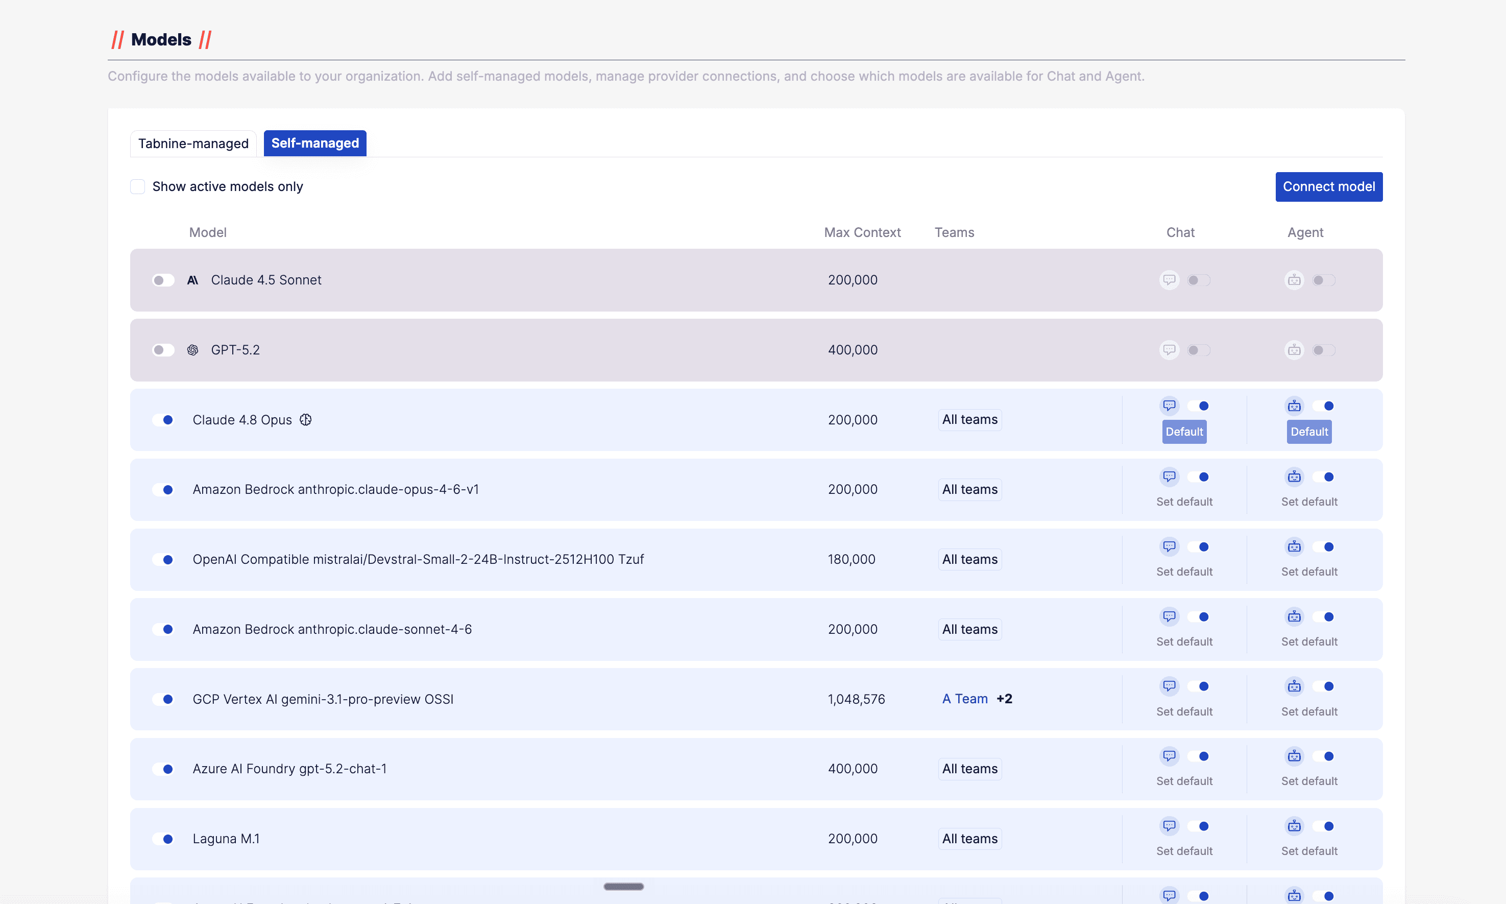Click chat icon in Azure gpt-5.2-chat-1 row
1506x904 pixels.
1170,756
